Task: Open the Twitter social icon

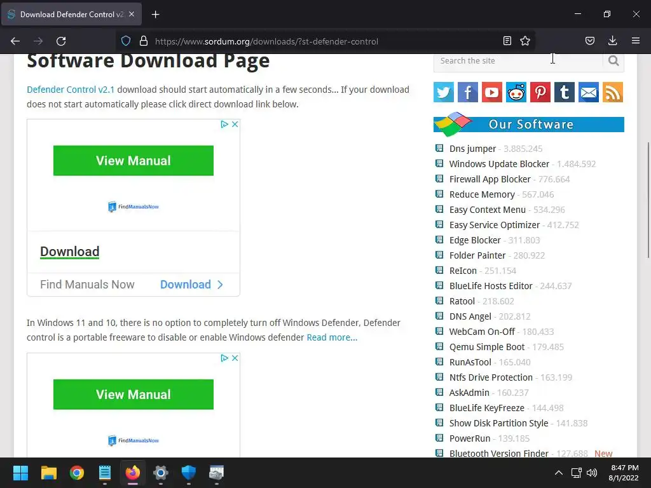Action: (444, 92)
